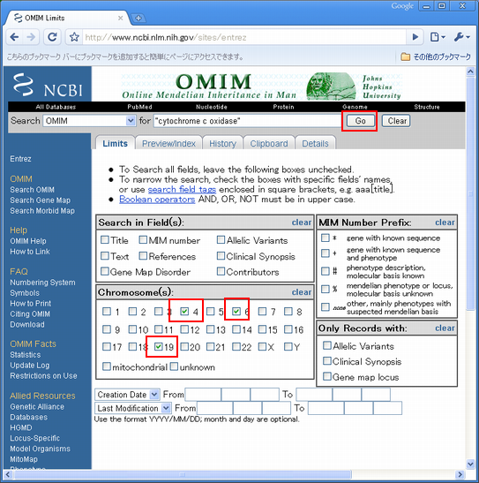479x483 pixels.
Task: Check the mitochondrial checkbox
Action: point(107,366)
